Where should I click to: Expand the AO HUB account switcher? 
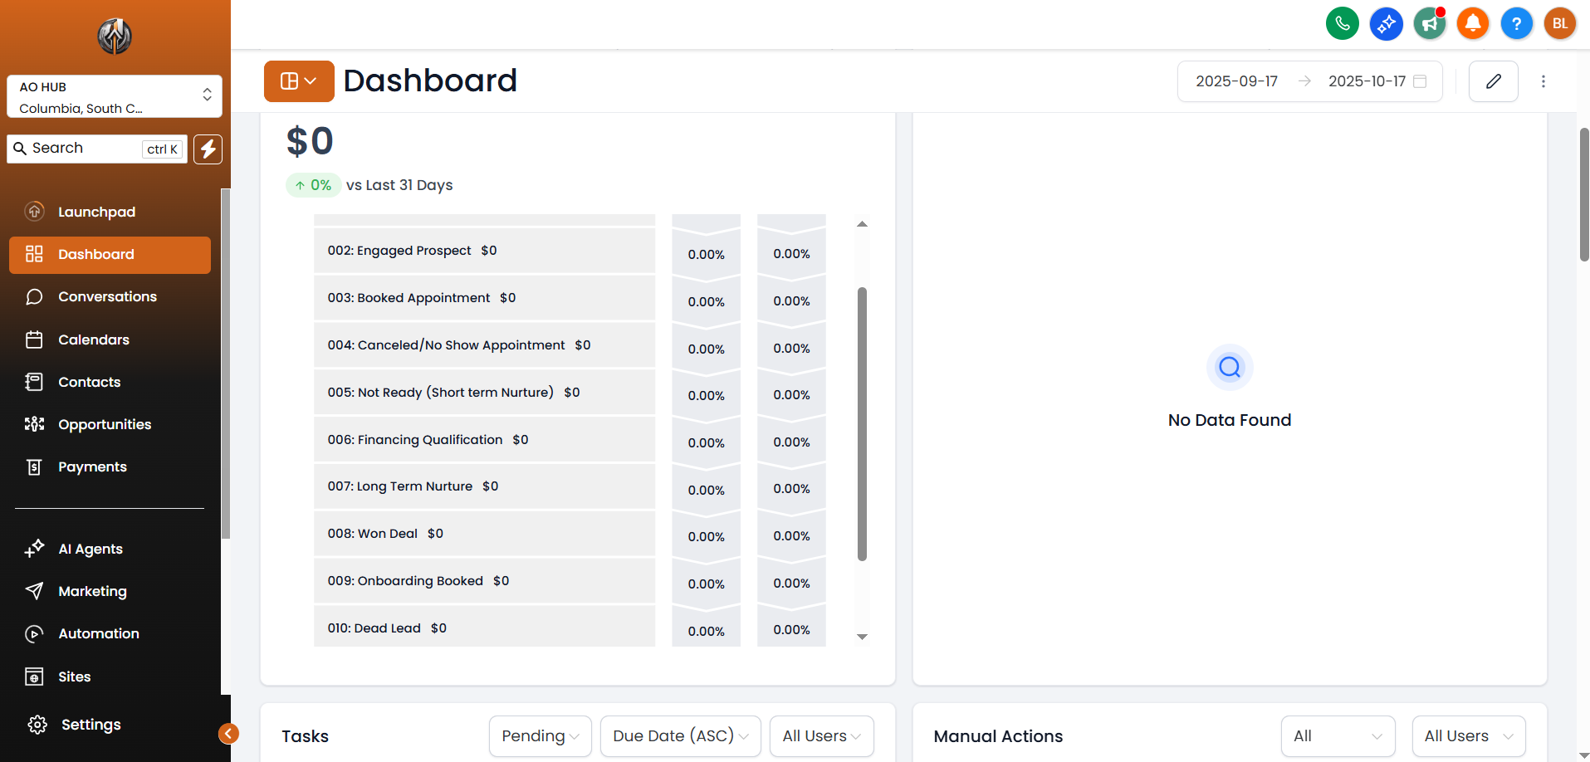tap(115, 97)
